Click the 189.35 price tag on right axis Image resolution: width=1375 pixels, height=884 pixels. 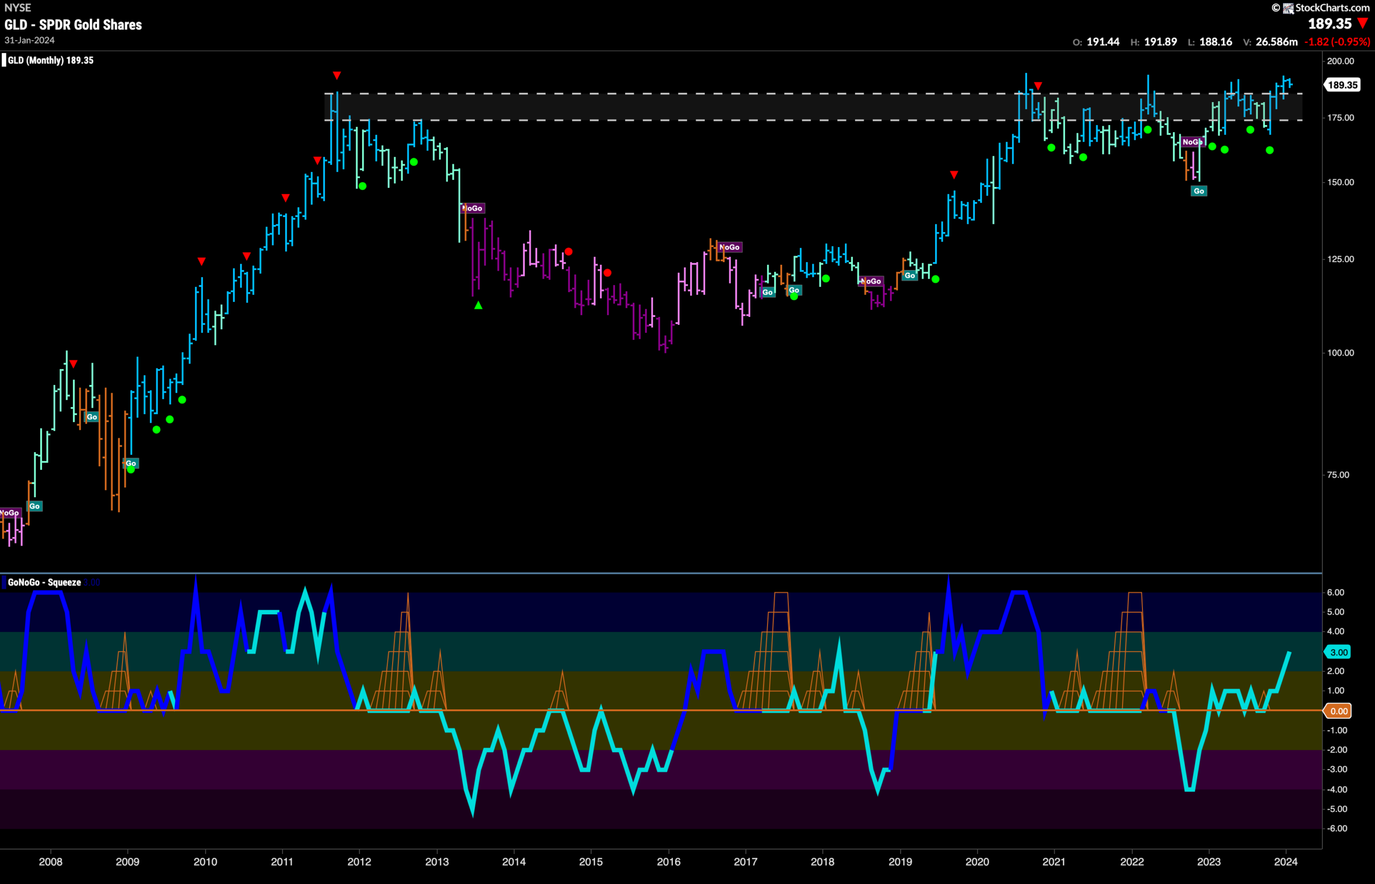(1342, 85)
